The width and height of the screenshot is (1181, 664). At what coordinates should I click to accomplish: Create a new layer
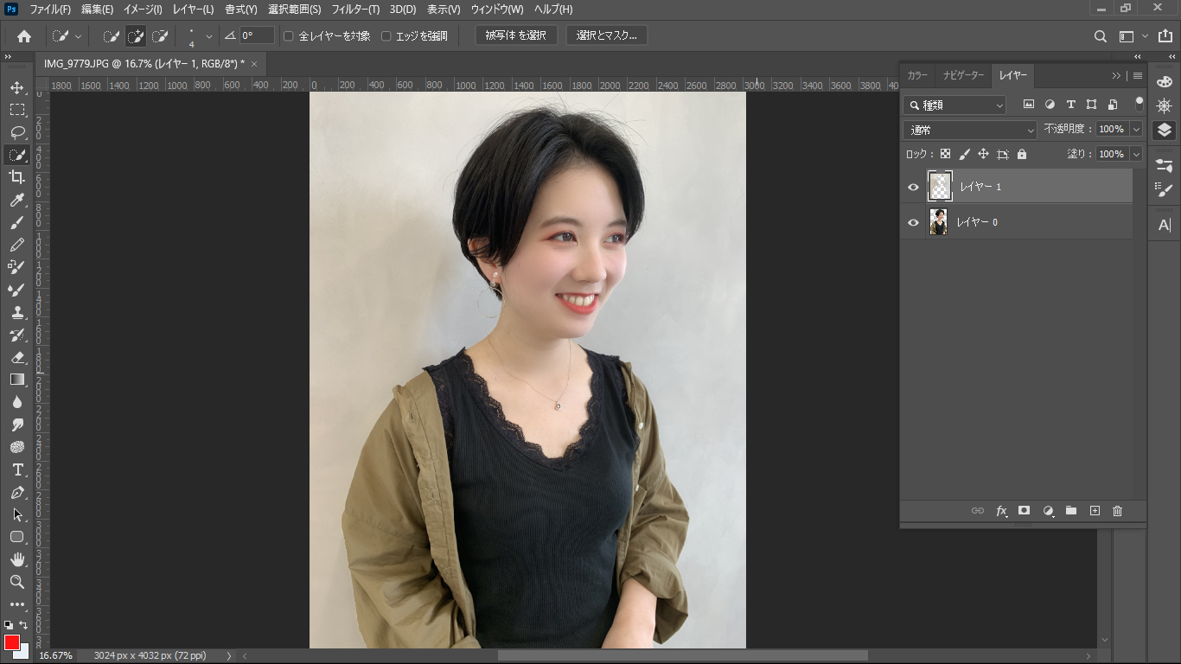(x=1095, y=511)
